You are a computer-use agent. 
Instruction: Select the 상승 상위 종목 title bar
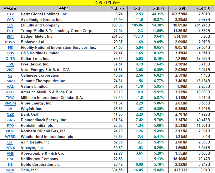[x=107, y=3]
